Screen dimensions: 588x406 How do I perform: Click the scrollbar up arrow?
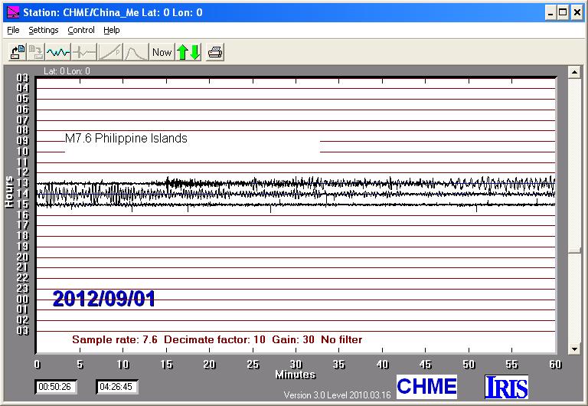pos(573,72)
